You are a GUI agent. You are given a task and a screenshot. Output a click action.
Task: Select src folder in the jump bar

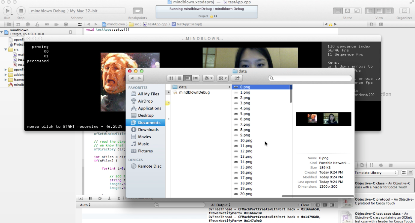click(x=134, y=24)
